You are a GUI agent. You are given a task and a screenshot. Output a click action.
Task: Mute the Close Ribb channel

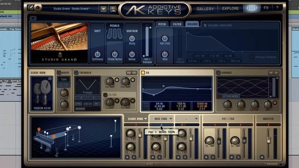(127, 157)
